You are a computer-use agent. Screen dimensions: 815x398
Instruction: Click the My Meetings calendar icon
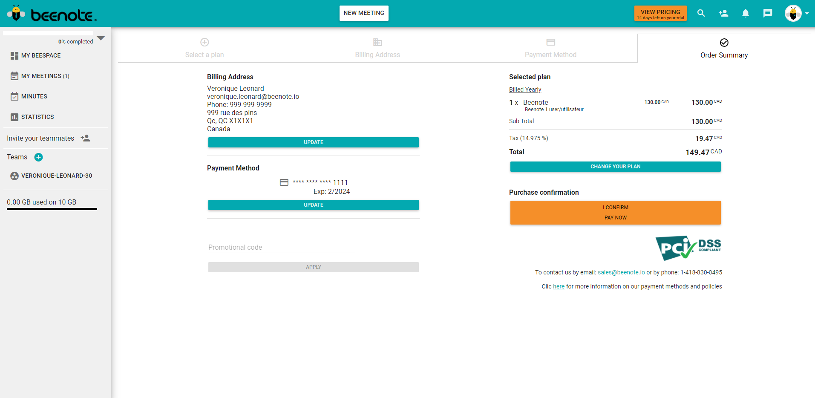pyautogui.click(x=14, y=76)
